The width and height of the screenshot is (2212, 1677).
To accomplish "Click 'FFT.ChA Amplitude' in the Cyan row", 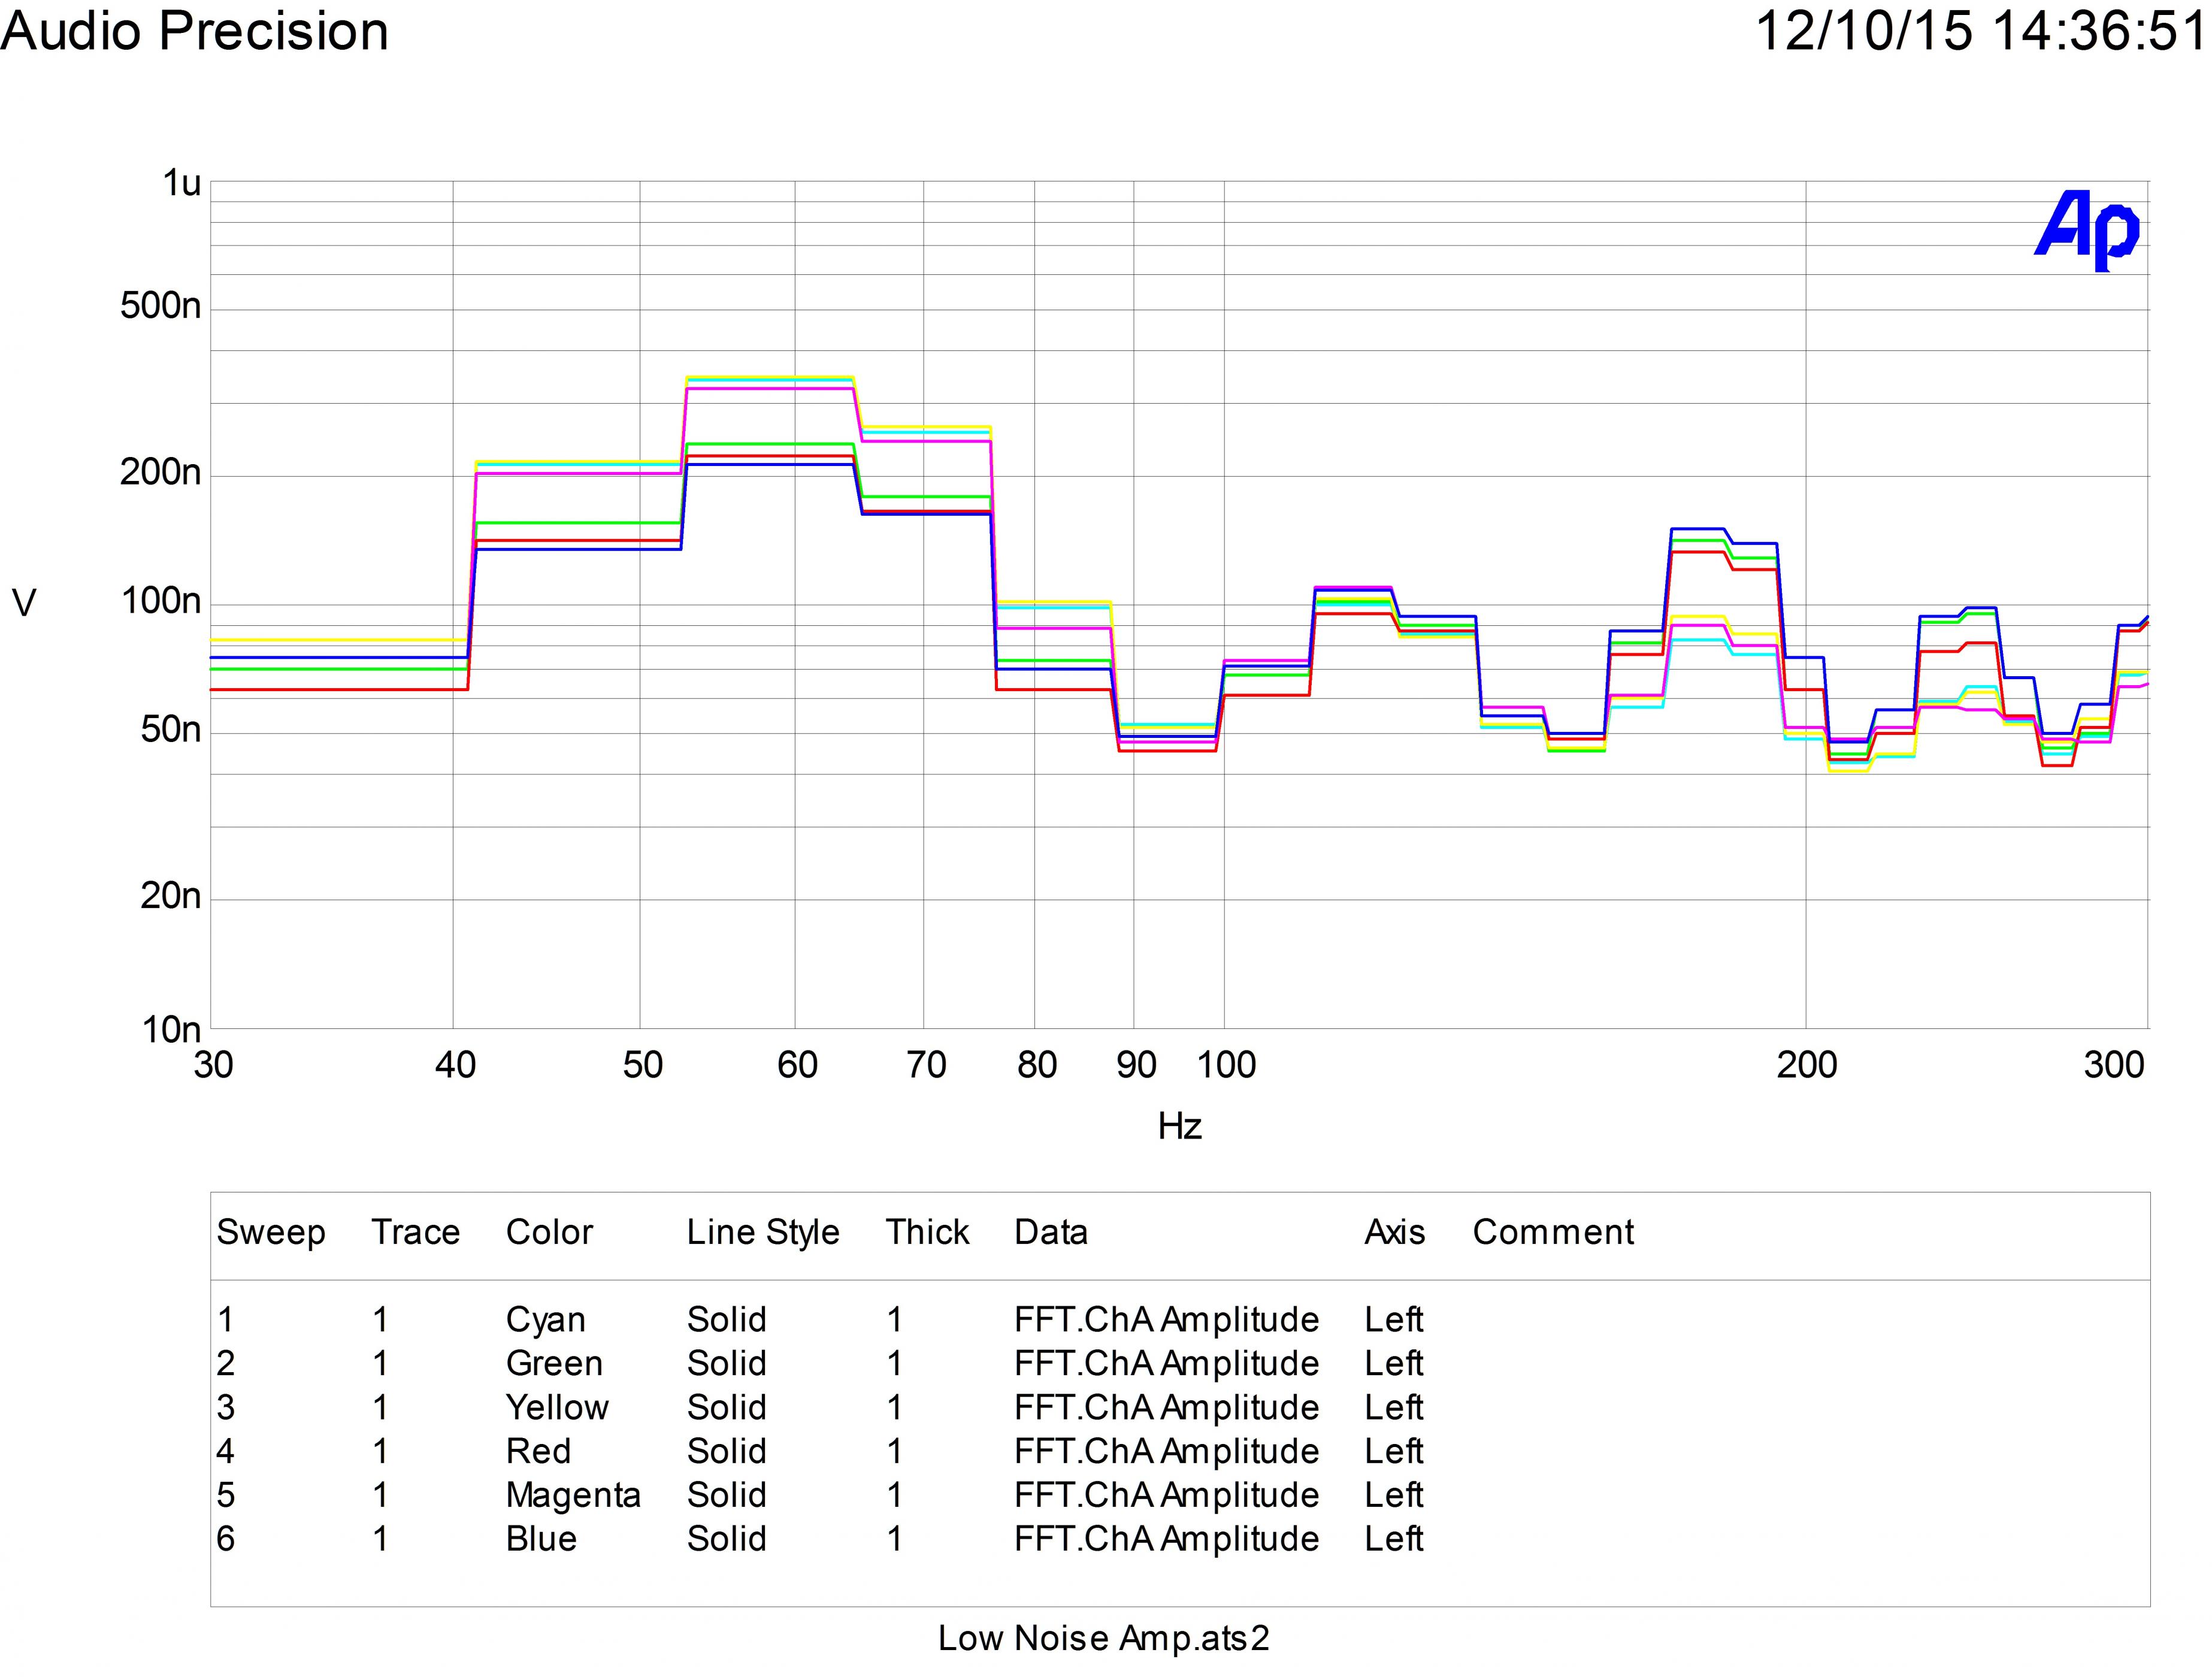I will (x=1167, y=1321).
